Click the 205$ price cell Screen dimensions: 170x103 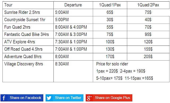coord(148,57)
